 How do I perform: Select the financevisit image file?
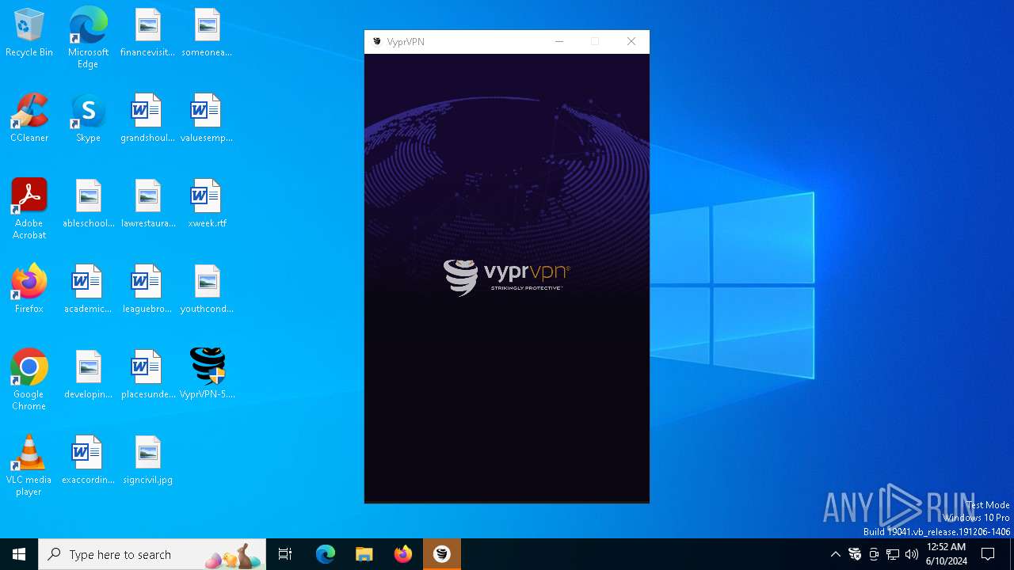click(x=147, y=33)
